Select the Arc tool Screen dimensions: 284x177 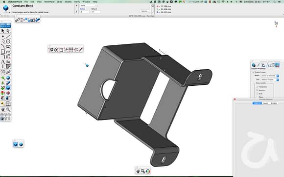click(3, 41)
